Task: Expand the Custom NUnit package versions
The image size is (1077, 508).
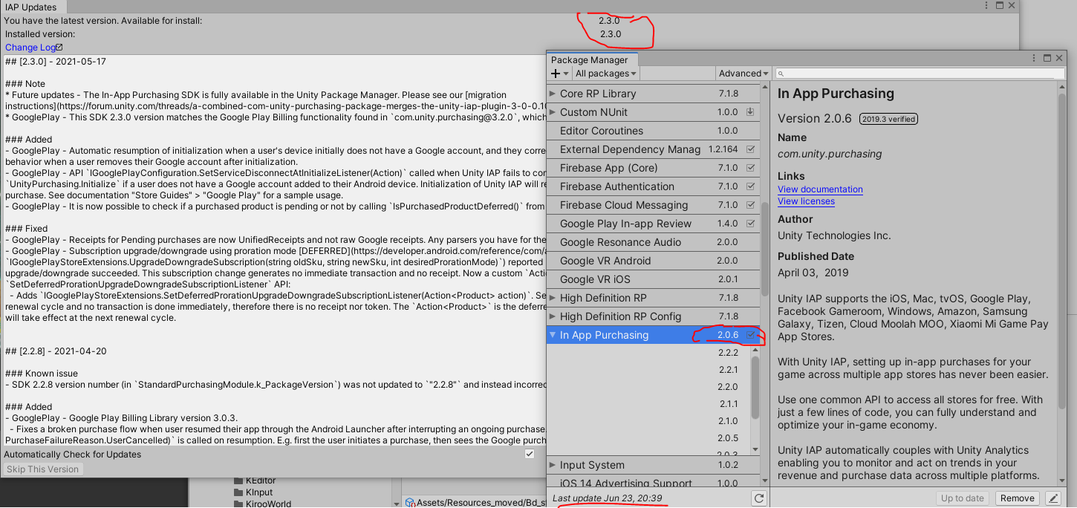Action: tap(553, 112)
